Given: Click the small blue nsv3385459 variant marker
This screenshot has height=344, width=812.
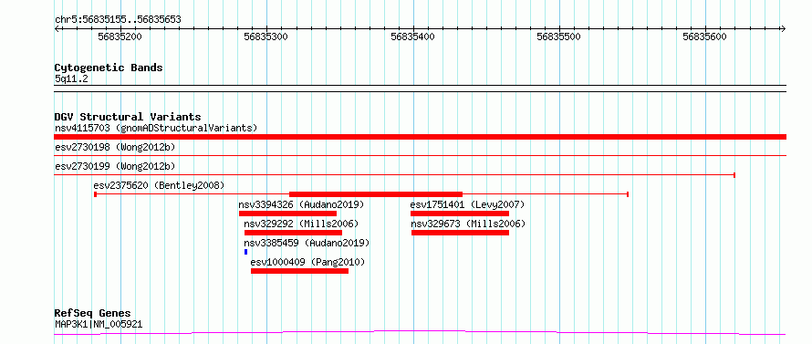Looking at the screenshot, I should (x=246, y=252).
